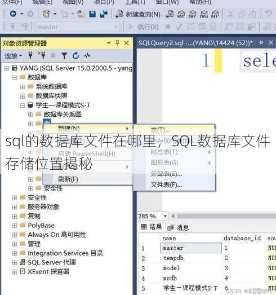Click the disconnect plug icon with red X
The image size is (276, 295).
click(42, 55)
